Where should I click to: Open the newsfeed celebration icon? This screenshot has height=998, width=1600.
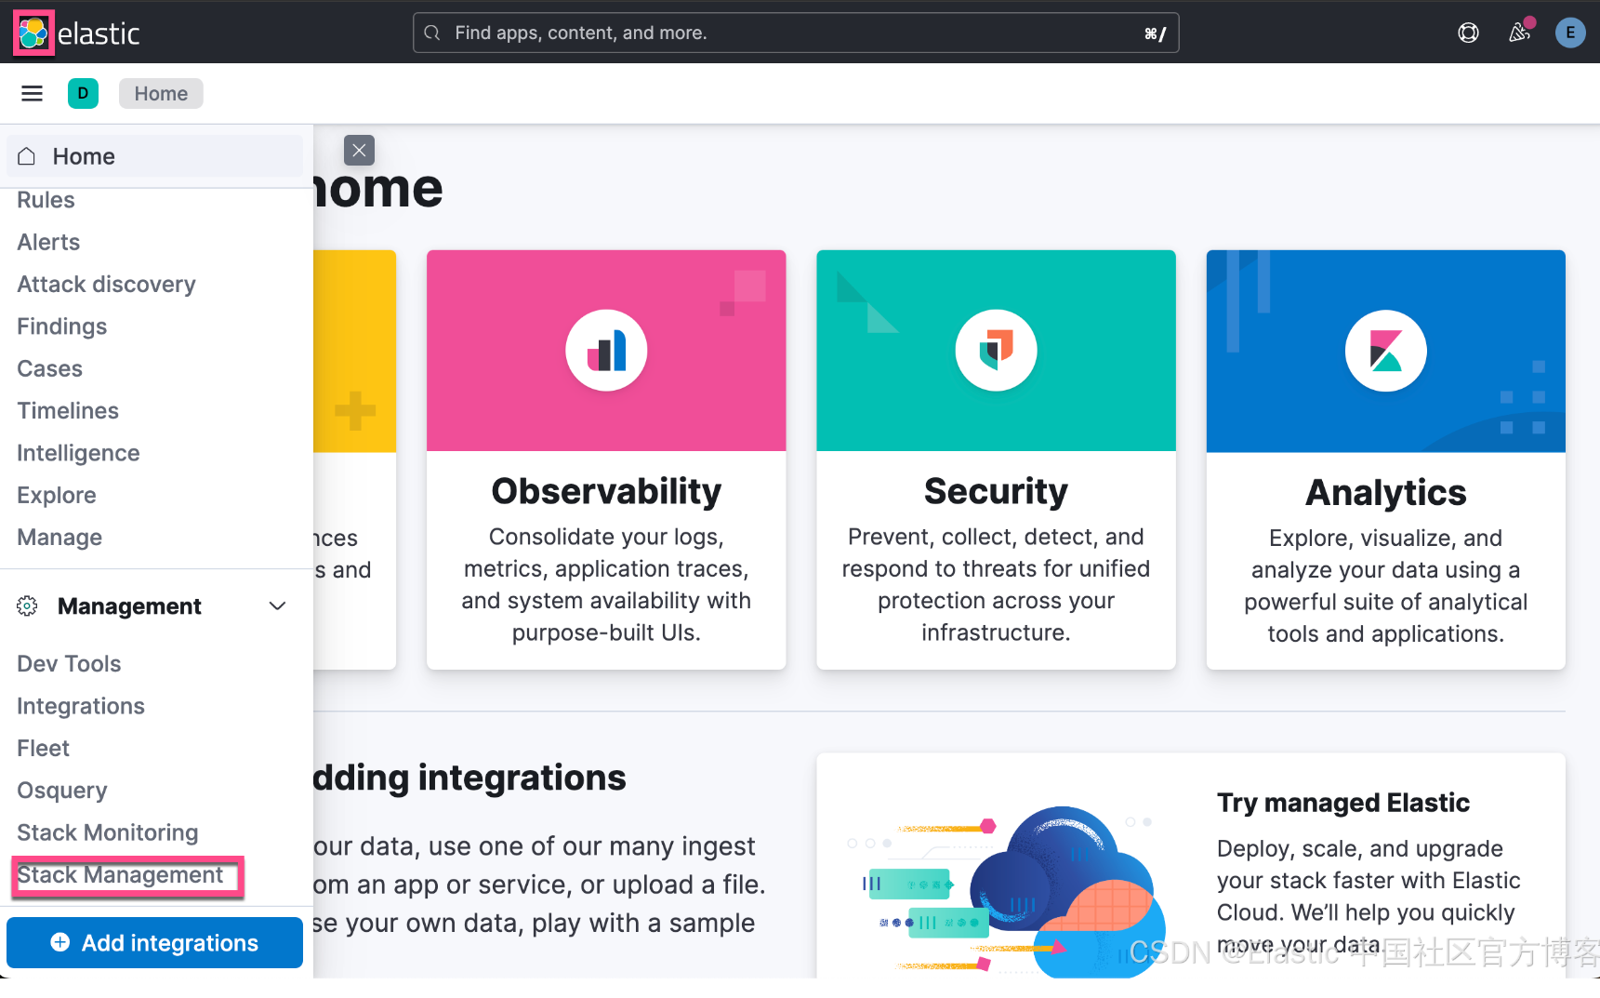point(1519,33)
